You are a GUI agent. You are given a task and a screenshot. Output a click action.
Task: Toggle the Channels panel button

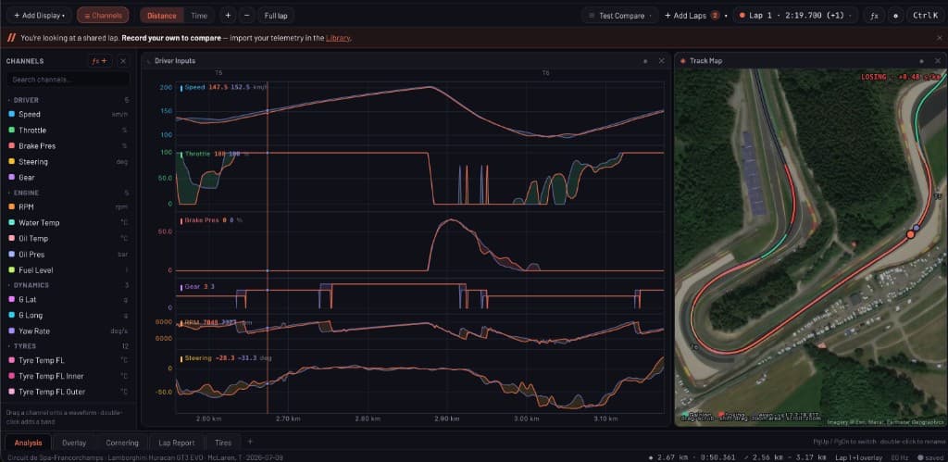click(103, 15)
